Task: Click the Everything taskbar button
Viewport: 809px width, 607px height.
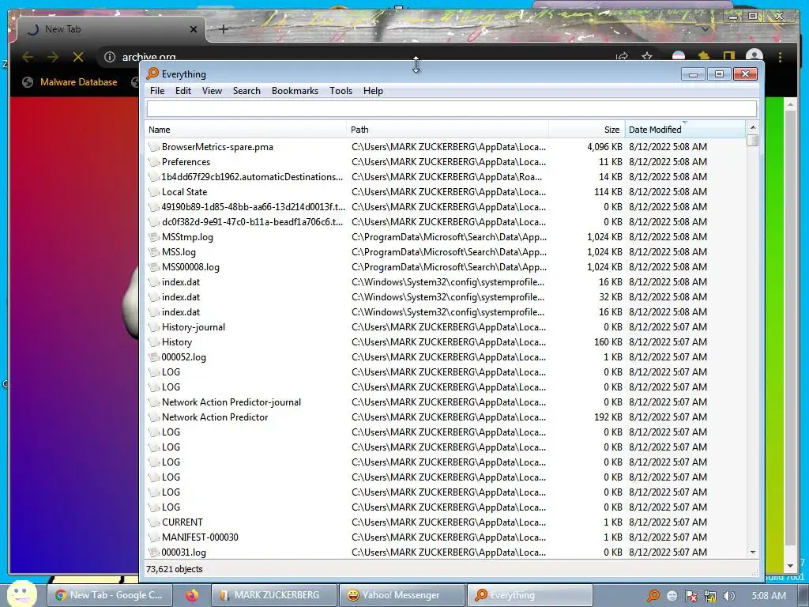Action: [x=530, y=595]
